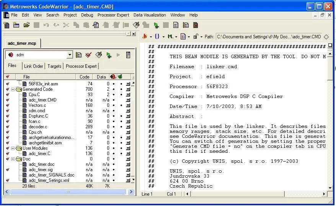
Task: Toggle touch checkmark for Vectors.c
Action: click(8, 105)
